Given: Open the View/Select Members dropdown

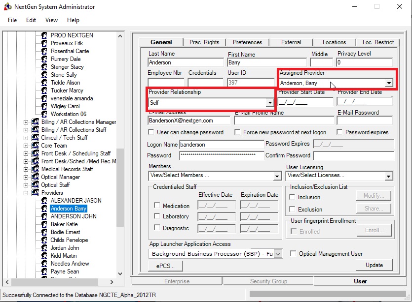Looking at the screenshot, I should click(x=277, y=176).
